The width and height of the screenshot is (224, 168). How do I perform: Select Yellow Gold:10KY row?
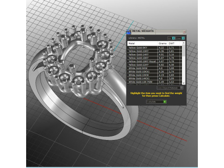click(154, 51)
